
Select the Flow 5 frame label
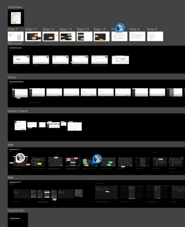point(152,29)
